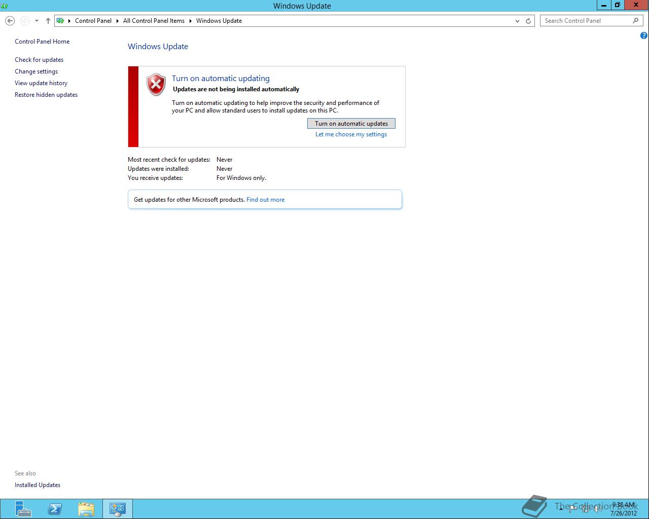Restore down the Windows Update window

617,5
